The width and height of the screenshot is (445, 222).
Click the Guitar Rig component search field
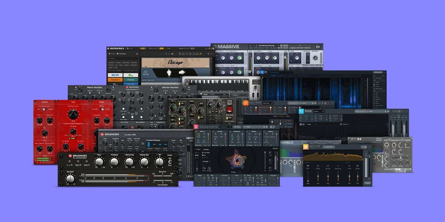tap(123, 58)
